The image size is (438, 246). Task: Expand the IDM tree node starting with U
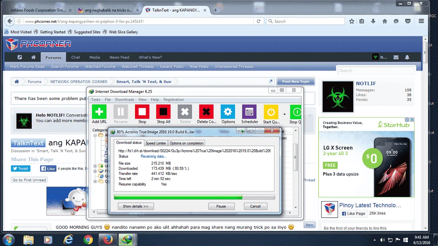point(96,166)
